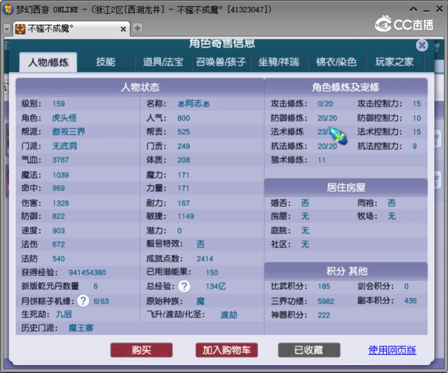This screenshot has height=373, width=448.
Task: Click the 原始种族 value 魔
Action: [201, 301]
